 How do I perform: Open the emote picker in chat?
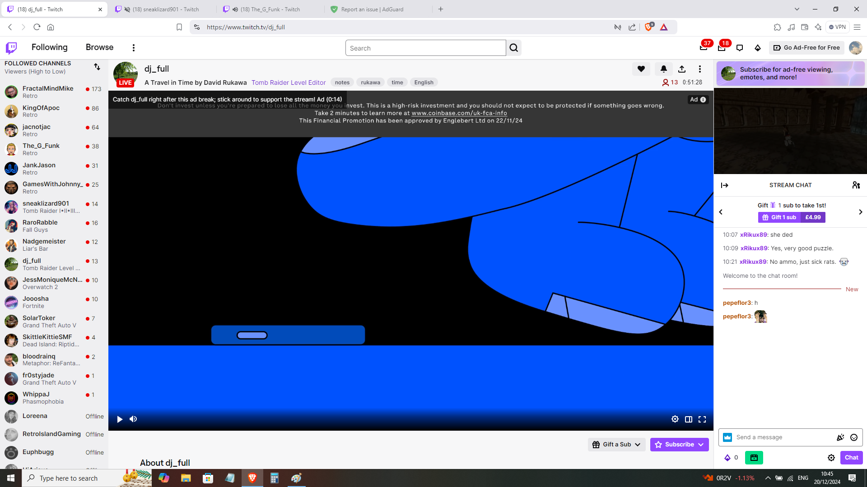tap(853, 437)
